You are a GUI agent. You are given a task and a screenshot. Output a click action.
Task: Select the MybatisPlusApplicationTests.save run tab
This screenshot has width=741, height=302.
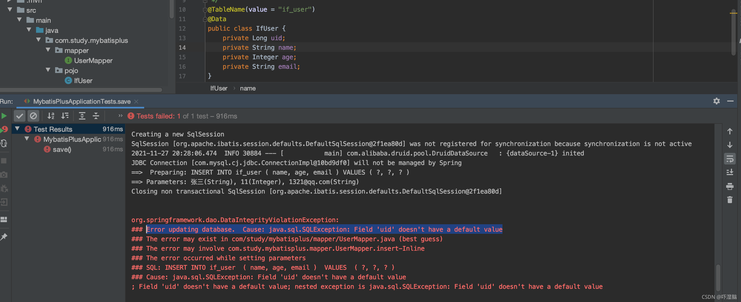click(x=81, y=101)
